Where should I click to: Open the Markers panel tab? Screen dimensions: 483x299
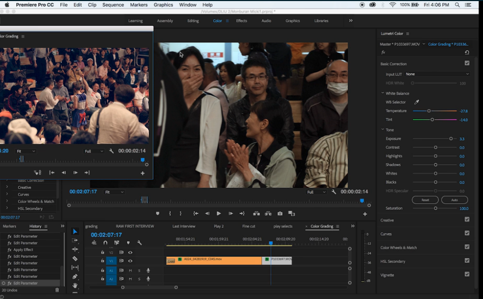(9, 226)
